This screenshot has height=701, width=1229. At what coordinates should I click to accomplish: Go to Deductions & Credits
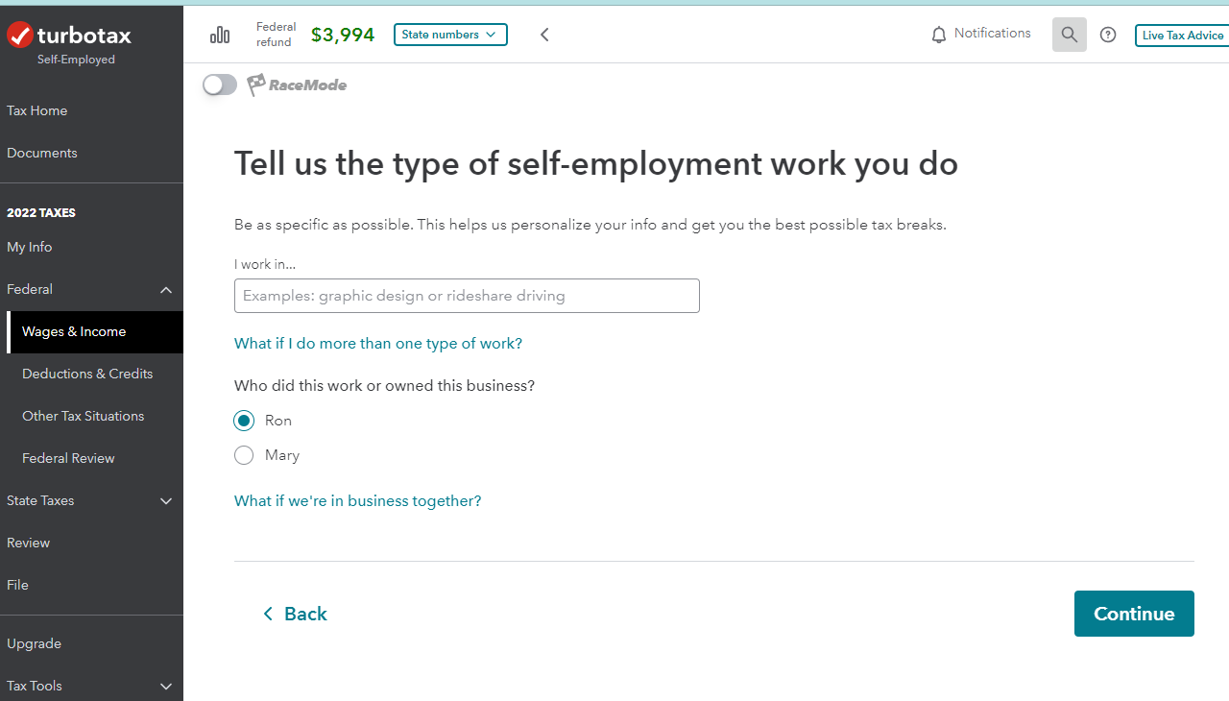87,374
